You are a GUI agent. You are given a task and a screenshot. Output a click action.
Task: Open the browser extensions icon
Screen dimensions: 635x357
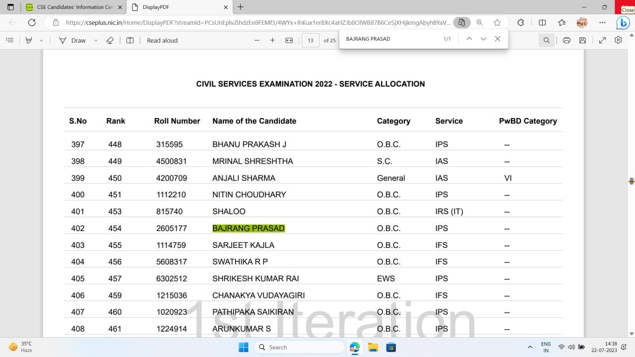pos(520,22)
